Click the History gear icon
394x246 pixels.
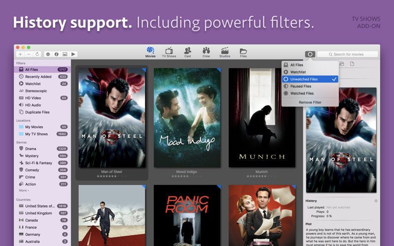[376, 201]
